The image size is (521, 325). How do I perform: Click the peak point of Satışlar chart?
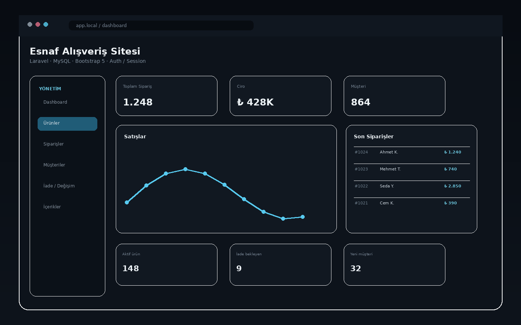click(185, 169)
